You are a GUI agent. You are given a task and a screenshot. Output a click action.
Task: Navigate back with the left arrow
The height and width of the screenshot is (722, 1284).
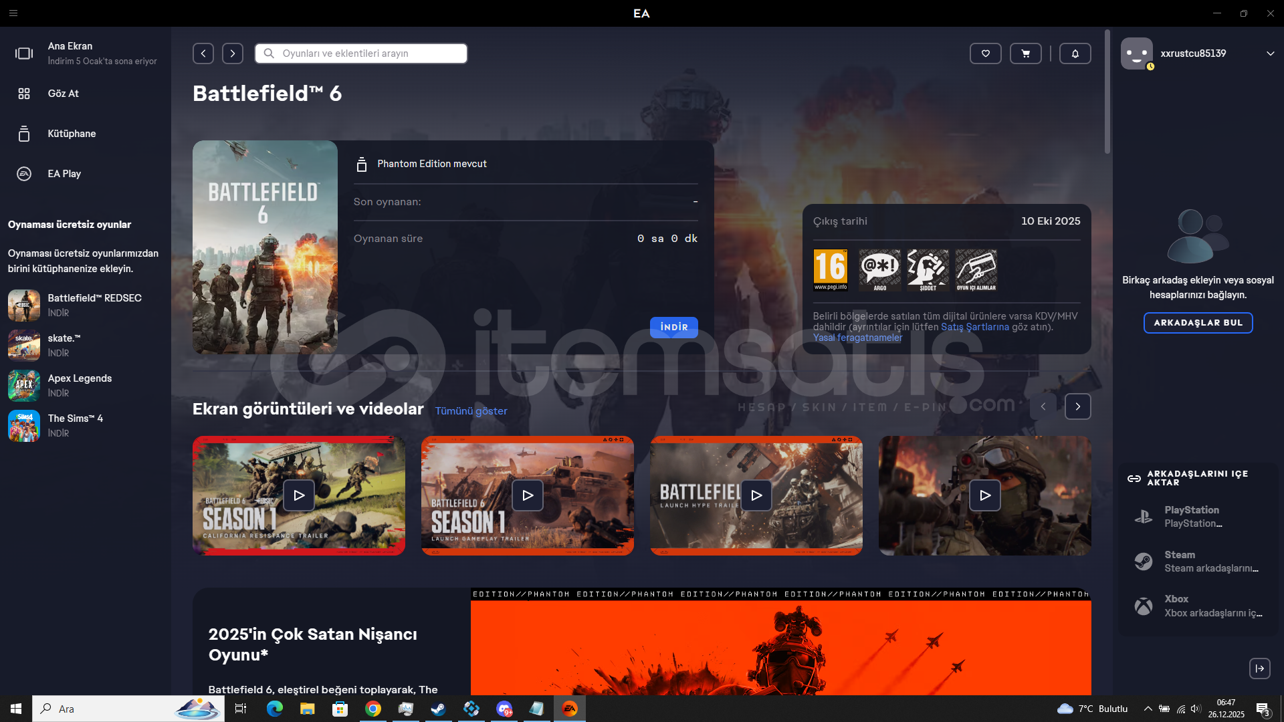203,53
